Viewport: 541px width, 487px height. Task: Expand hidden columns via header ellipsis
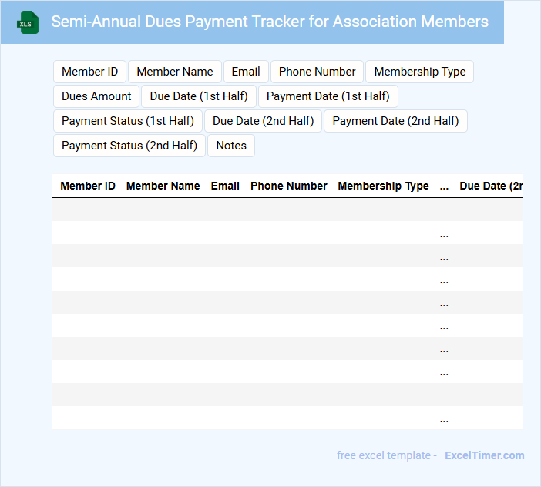[444, 186]
